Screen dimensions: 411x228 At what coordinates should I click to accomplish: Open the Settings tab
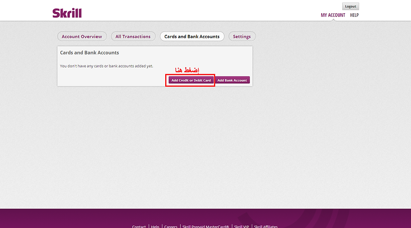point(242,37)
